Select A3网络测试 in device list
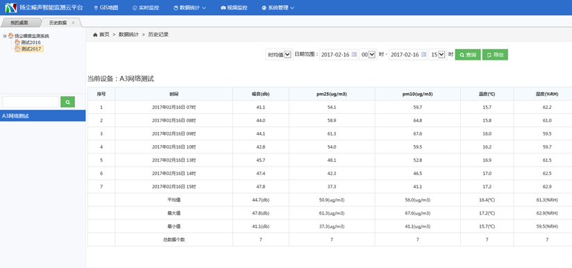 tap(42, 116)
